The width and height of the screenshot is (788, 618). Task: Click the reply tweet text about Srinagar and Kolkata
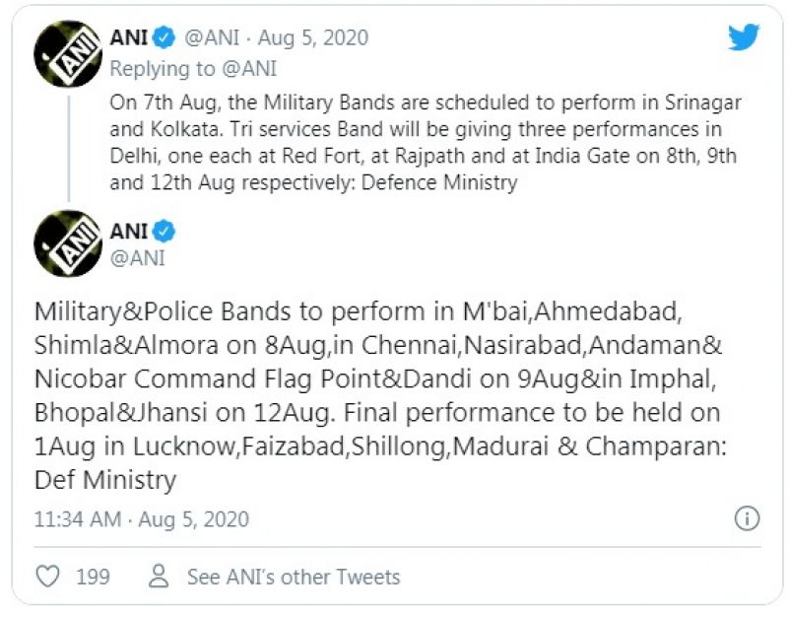click(424, 144)
